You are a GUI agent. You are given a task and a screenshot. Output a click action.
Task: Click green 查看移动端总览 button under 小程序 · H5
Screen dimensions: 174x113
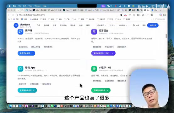[101, 90]
